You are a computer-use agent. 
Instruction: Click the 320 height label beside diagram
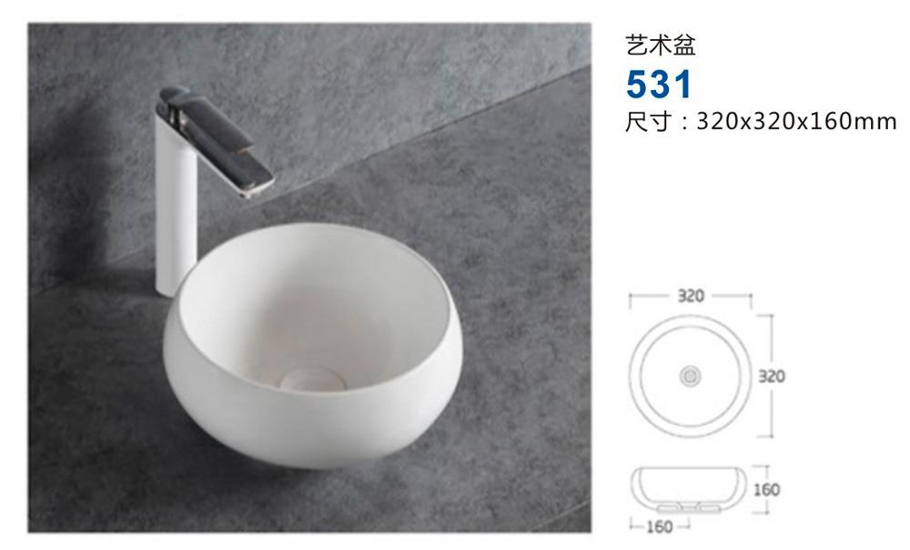click(772, 376)
